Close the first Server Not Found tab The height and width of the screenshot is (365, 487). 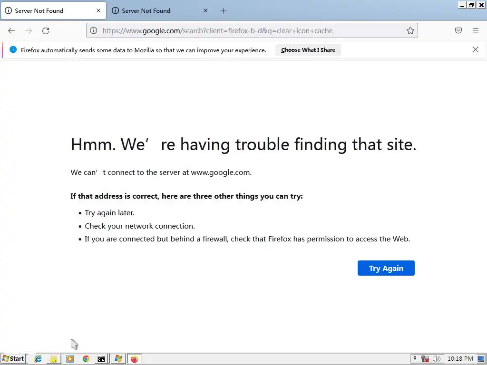point(98,10)
